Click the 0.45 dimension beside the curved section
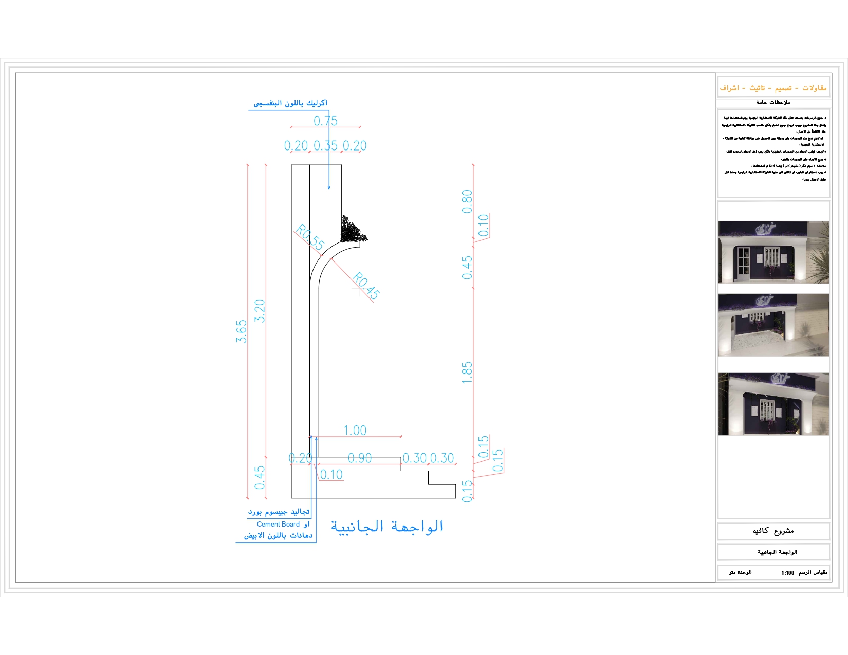Viewport: 848px width, 655px height. (467, 268)
